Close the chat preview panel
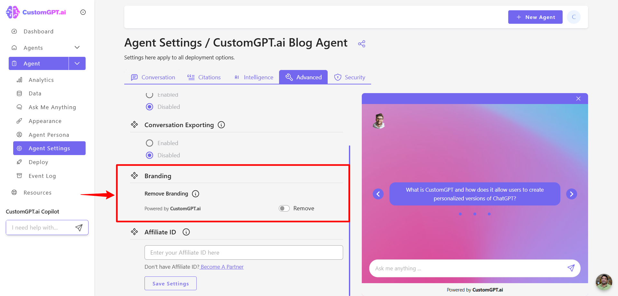 click(x=578, y=99)
